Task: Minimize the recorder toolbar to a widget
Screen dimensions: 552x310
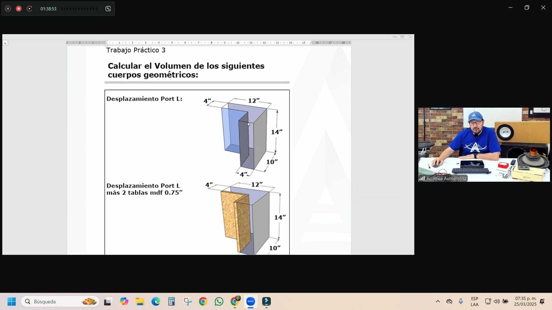Action: 108,9
